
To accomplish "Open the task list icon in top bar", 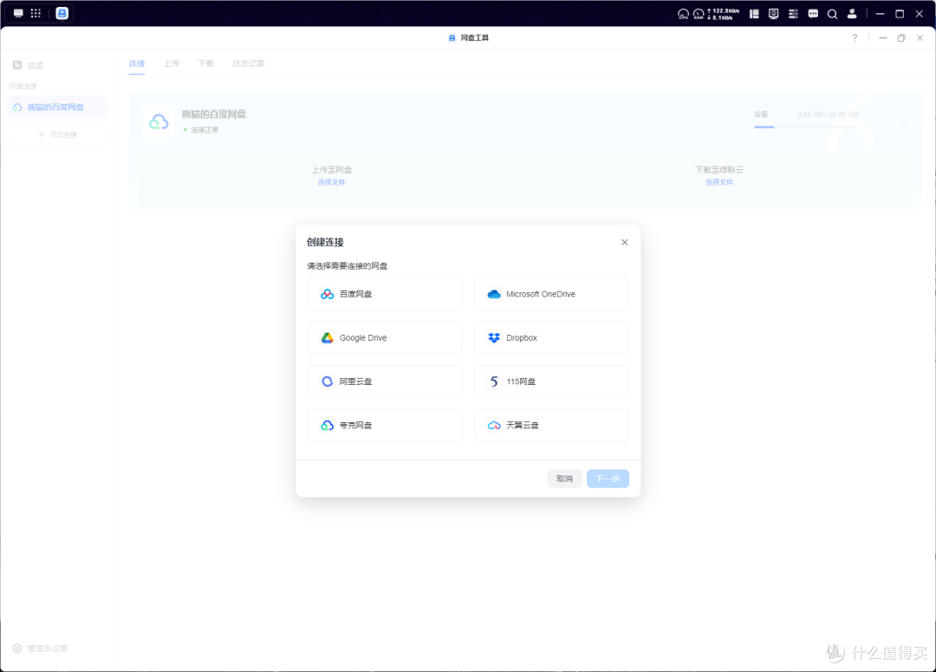I will click(x=793, y=14).
